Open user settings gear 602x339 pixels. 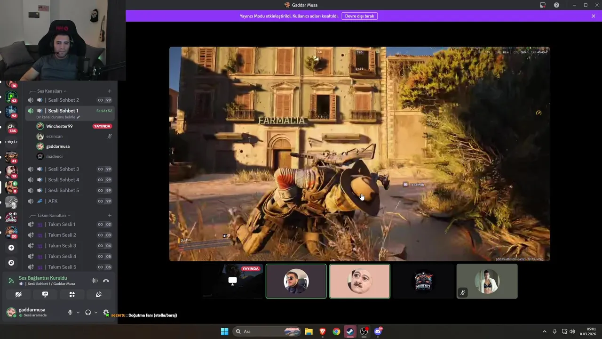[106, 312]
